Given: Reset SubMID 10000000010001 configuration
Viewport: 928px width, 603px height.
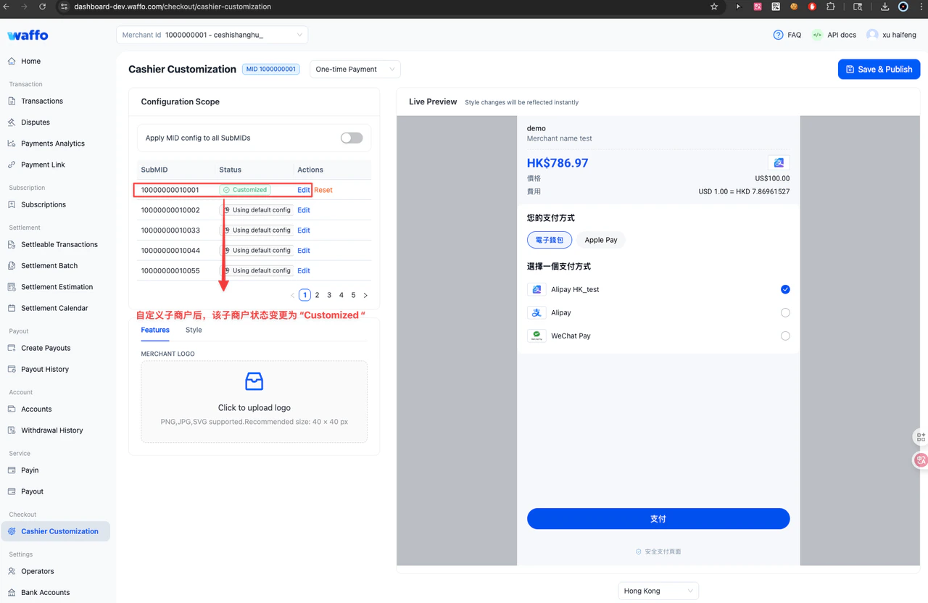Looking at the screenshot, I should (323, 190).
